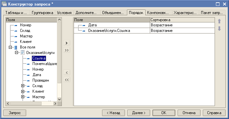This screenshot has width=229, height=119.
Task: Click the Запрос button
Action: [x=15, y=113]
